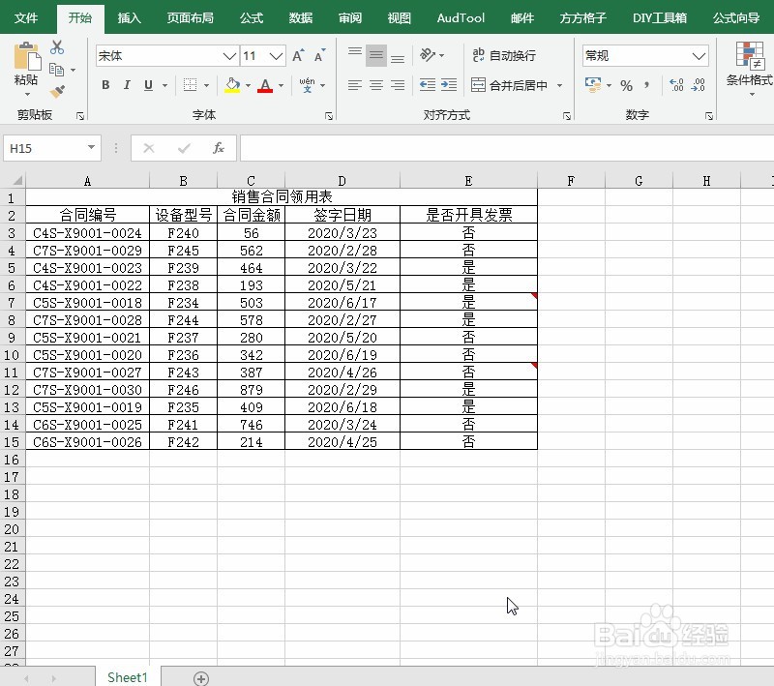This screenshot has height=686, width=774.
Task: Click the insert function fx button
Action: [x=219, y=148]
